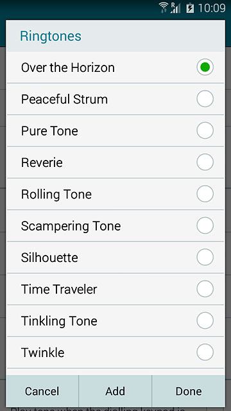Confirm selection with Done button
This screenshot has height=411, width=231.
coord(189,391)
